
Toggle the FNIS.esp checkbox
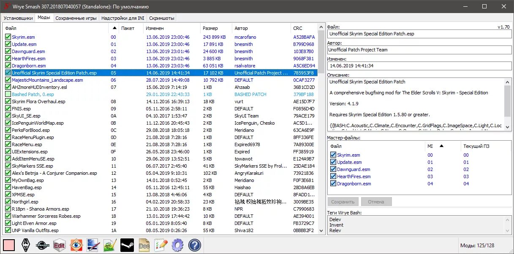click(8, 109)
